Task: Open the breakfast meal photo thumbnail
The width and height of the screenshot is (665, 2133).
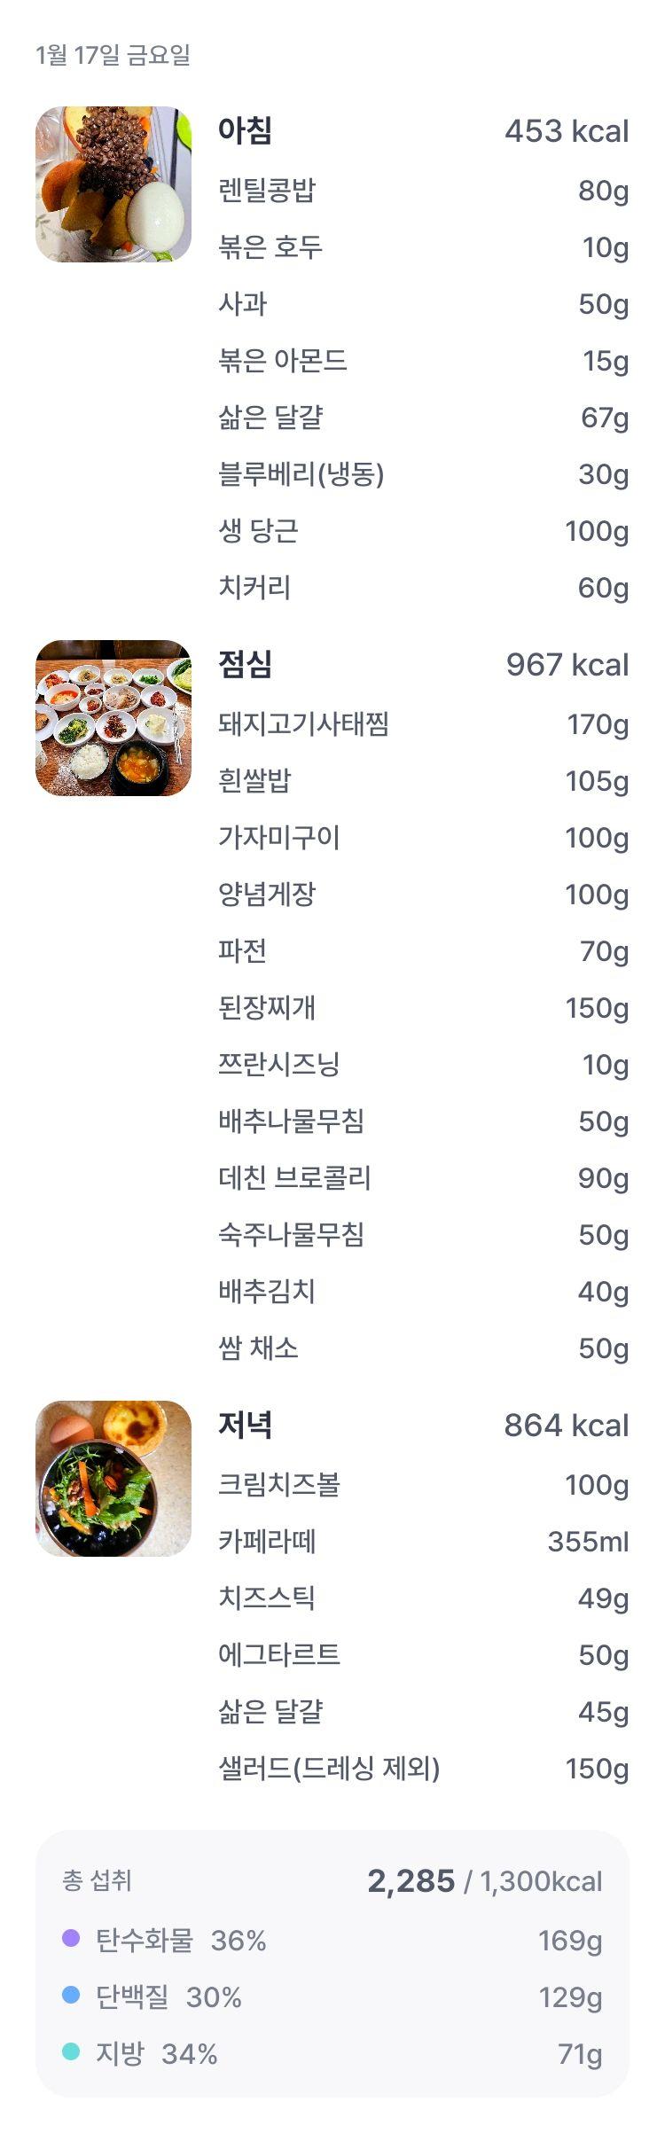Action: pos(113,184)
